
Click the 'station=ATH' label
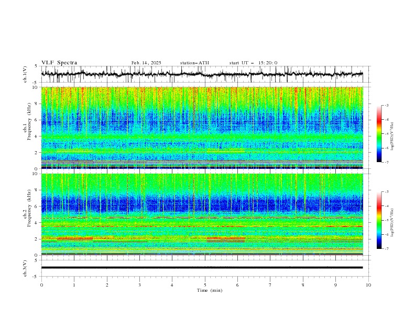194,63
